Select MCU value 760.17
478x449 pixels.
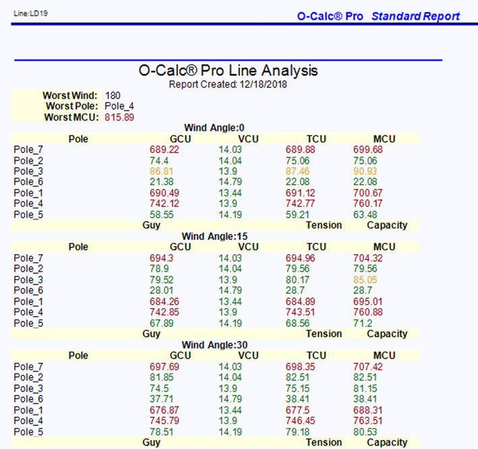pos(367,204)
